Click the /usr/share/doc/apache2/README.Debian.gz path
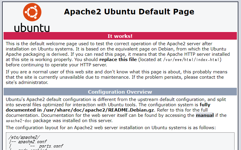The image size is (241, 150). click(99, 110)
